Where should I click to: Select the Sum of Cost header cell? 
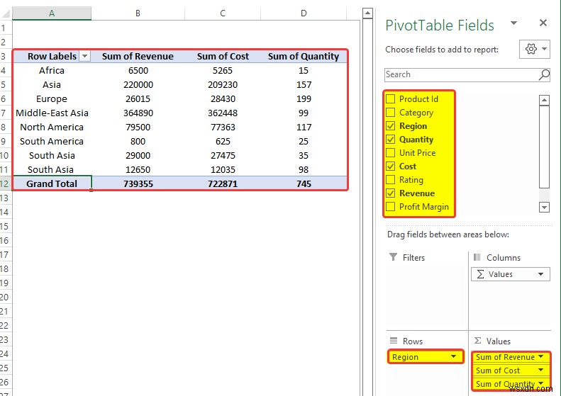pos(223,56)
